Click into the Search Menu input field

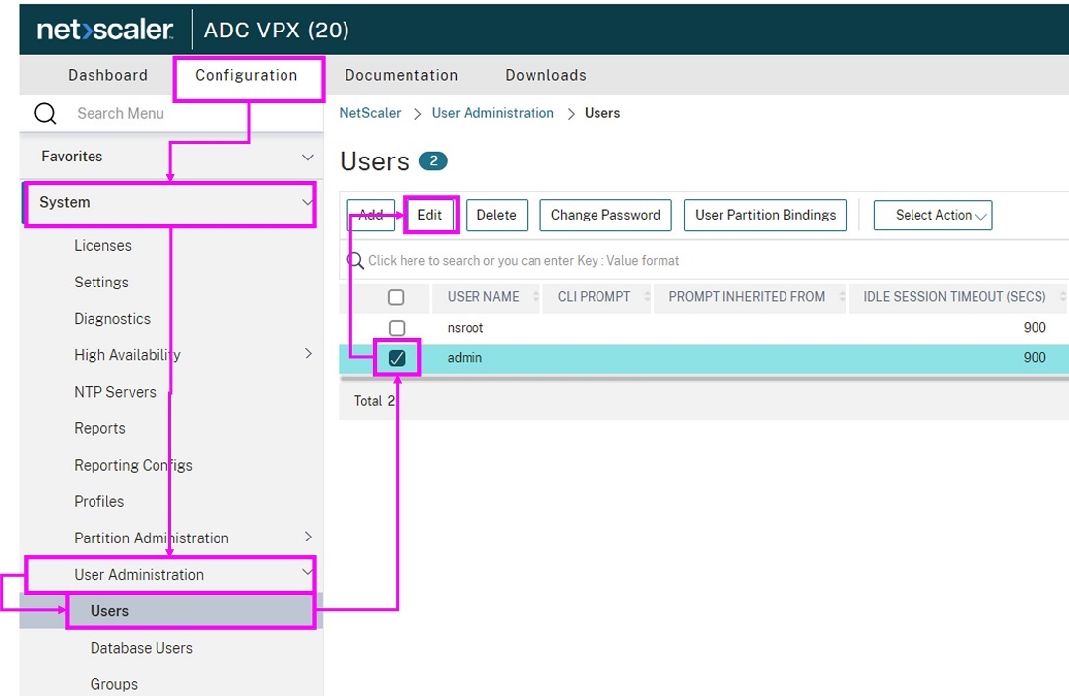[x=177, y=114]
